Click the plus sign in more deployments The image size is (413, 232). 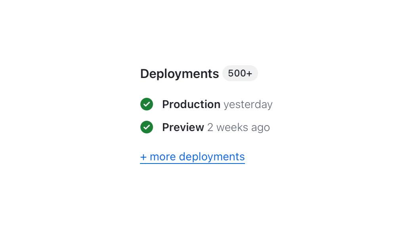click(143, 157)
